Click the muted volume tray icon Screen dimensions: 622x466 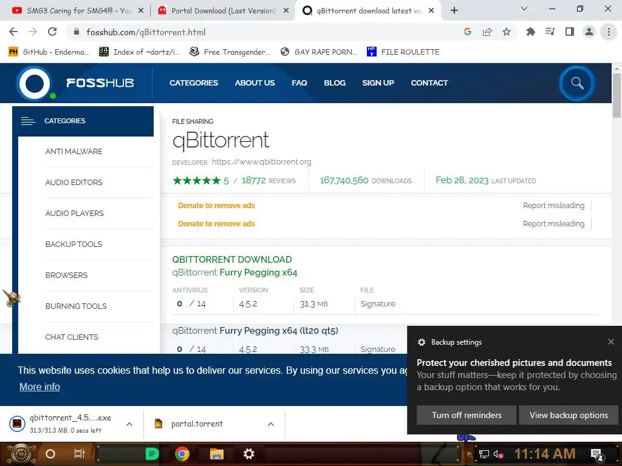(x=498, y=454)
